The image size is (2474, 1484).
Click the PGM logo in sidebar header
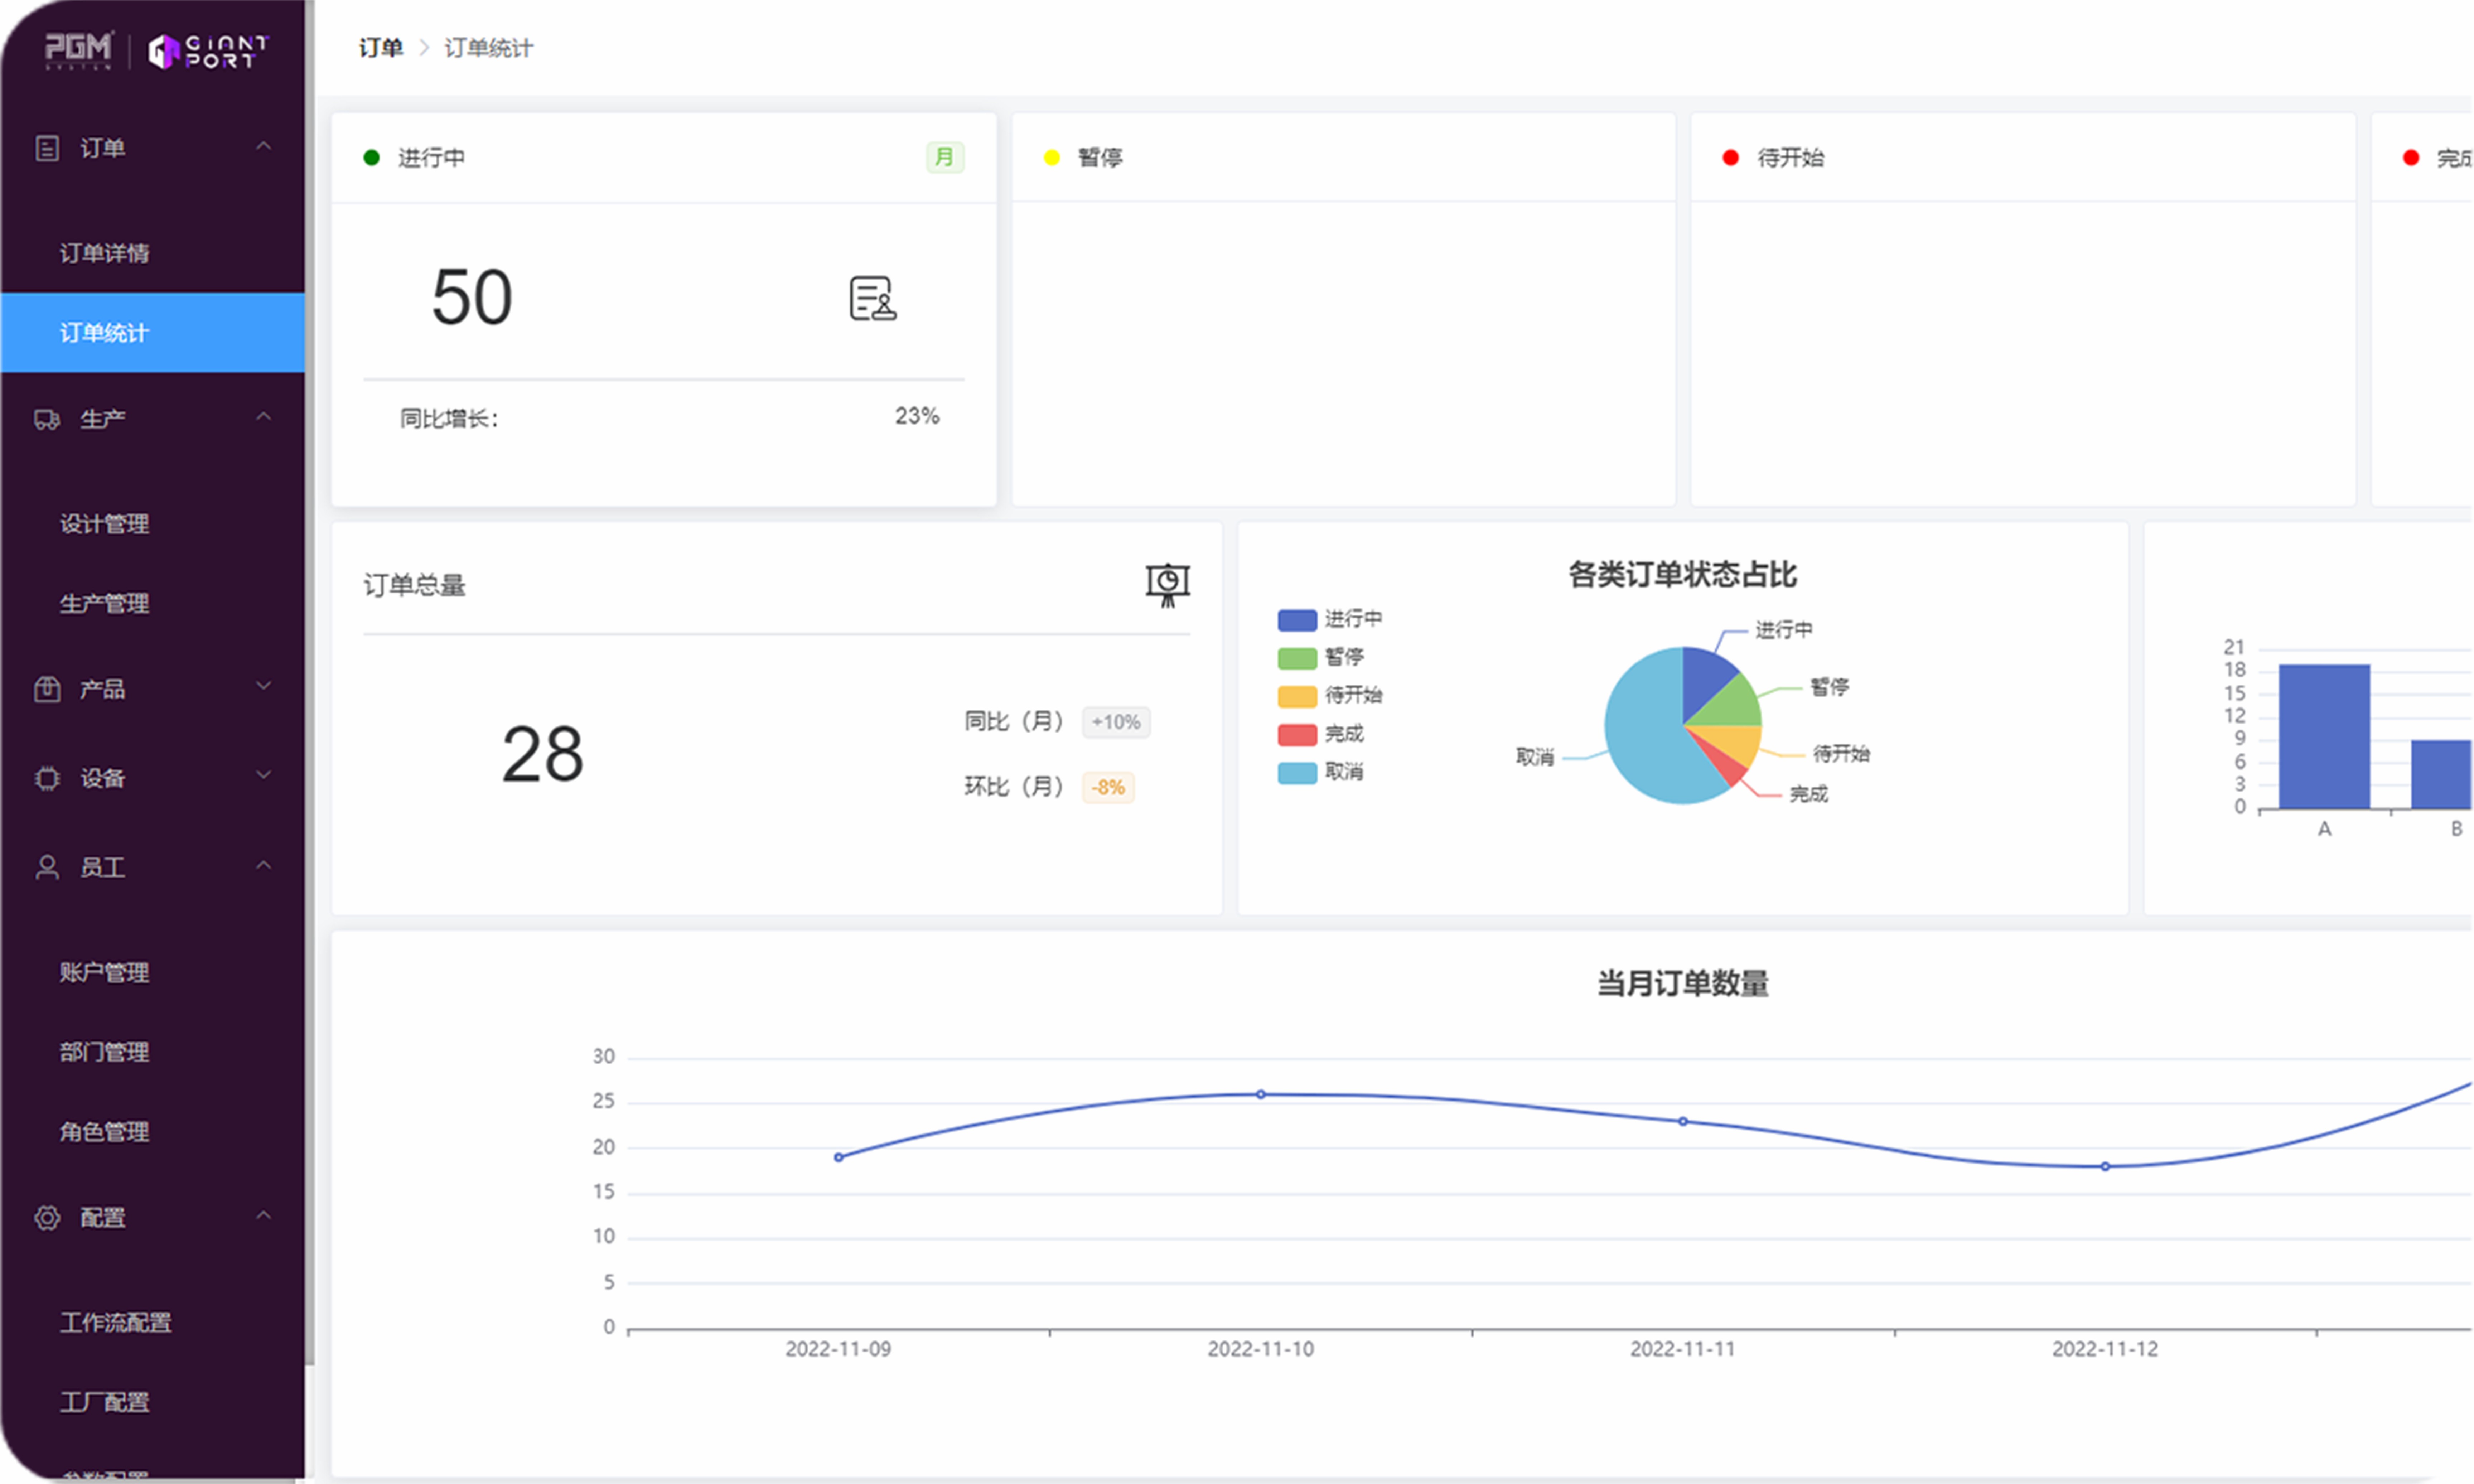pos(79,50)
